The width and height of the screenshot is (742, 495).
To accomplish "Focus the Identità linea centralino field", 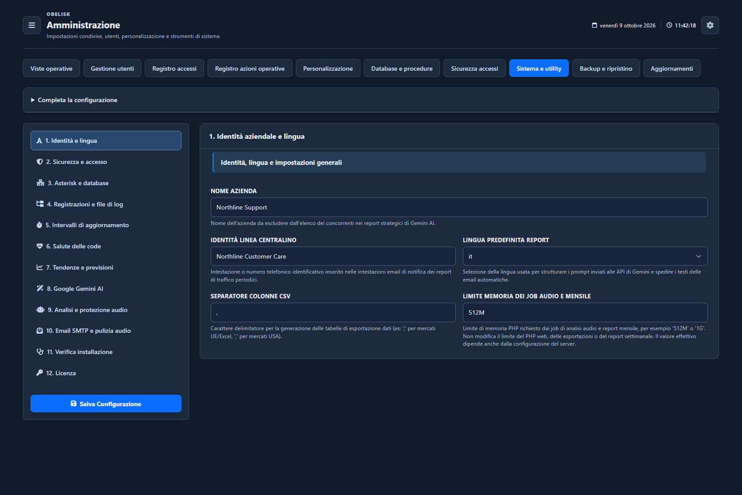I will point(333,256).
